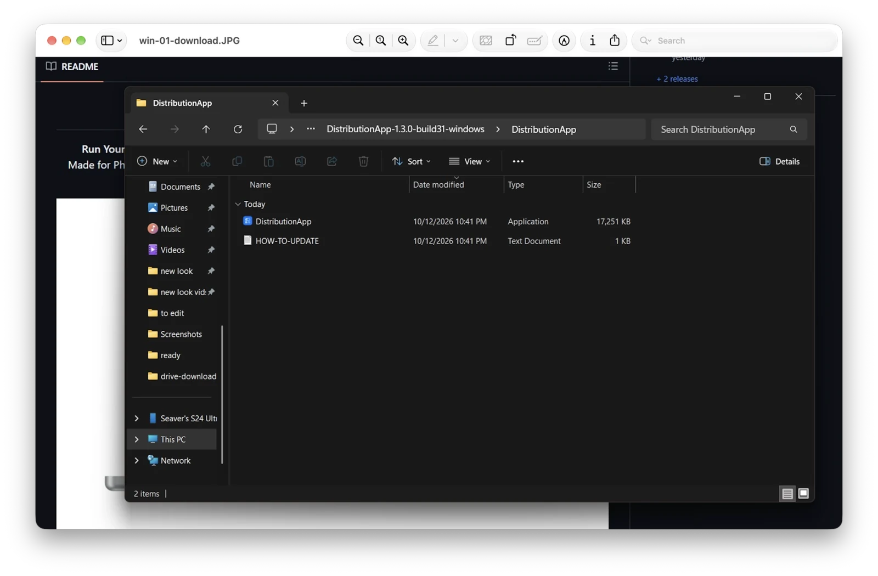Click Explorer back arrow
Image resolution: width=878 pixels, height=576 pixels.
click(x=143, y=129)
